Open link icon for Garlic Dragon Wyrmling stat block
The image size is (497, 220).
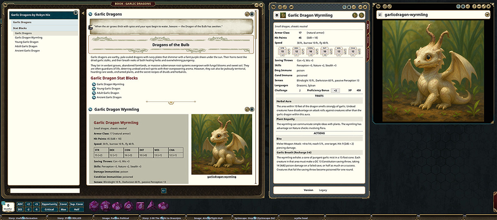point(94,84)
